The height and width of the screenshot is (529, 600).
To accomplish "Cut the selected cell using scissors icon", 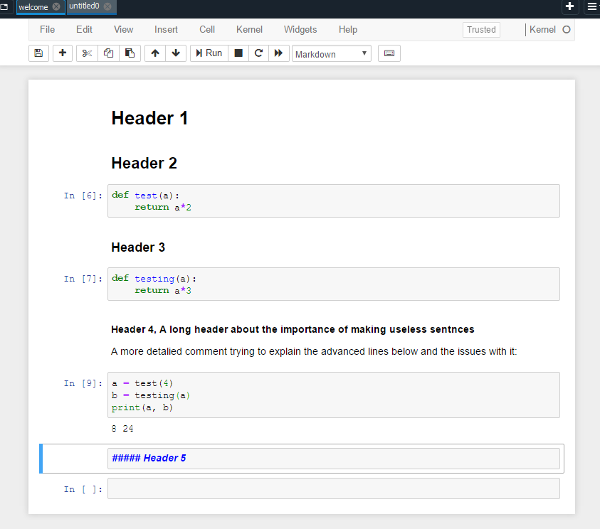I will pyautogui.click(x=86, y=53).
